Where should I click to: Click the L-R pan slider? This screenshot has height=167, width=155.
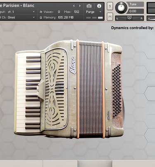(129, 18)
